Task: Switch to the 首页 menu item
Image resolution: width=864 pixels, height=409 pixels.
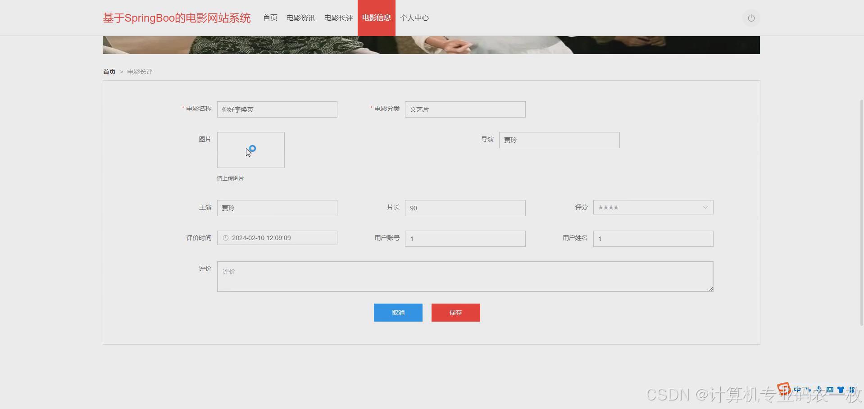Action: coord(270,18)
